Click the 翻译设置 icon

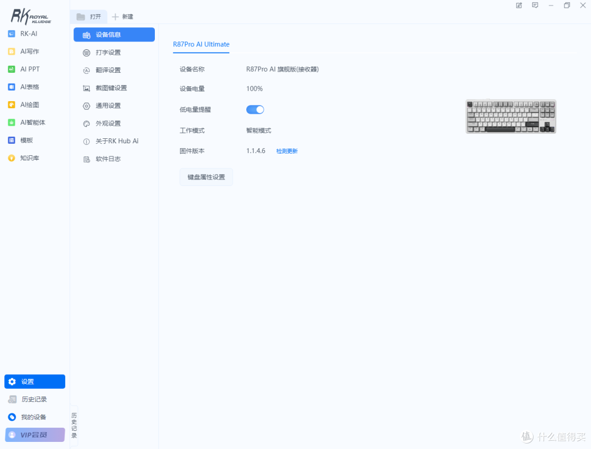86,71
